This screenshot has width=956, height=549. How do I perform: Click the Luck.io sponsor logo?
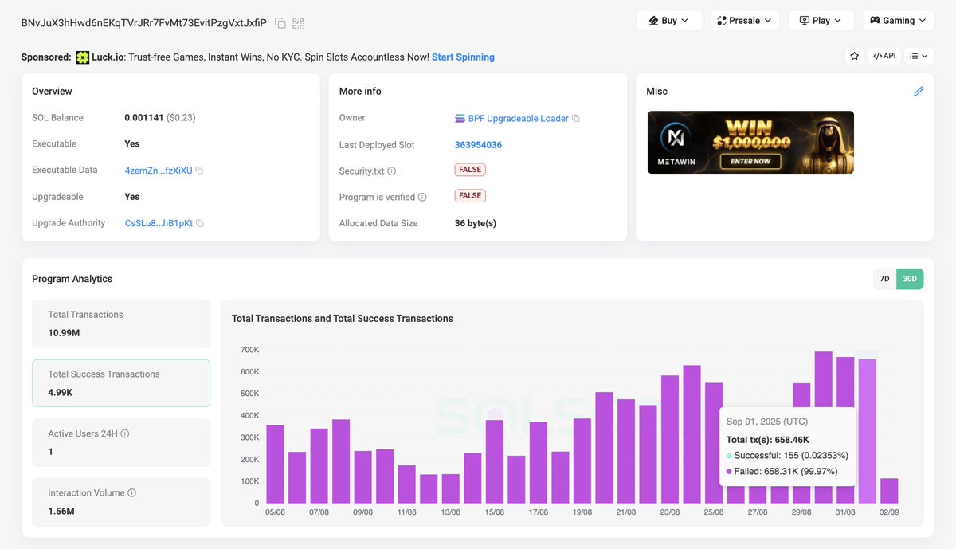83,57
